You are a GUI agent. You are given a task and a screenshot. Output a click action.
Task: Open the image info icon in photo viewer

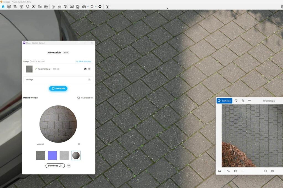[235, 171]
